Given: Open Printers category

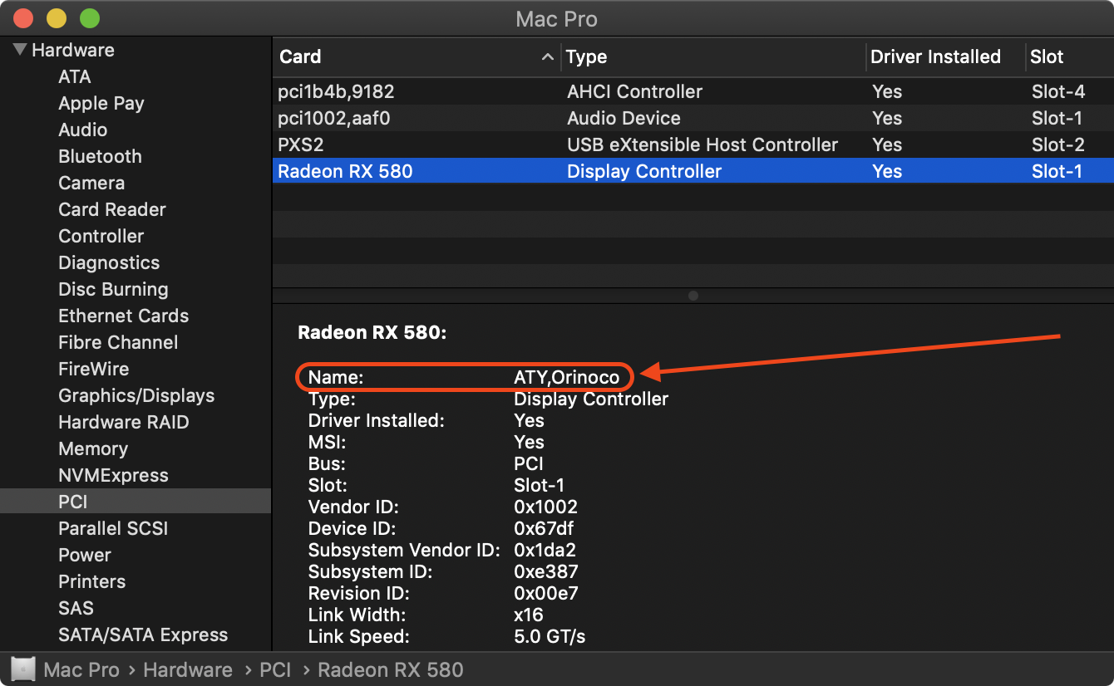Looking at the screenshot, I should [x=91, y=581].
